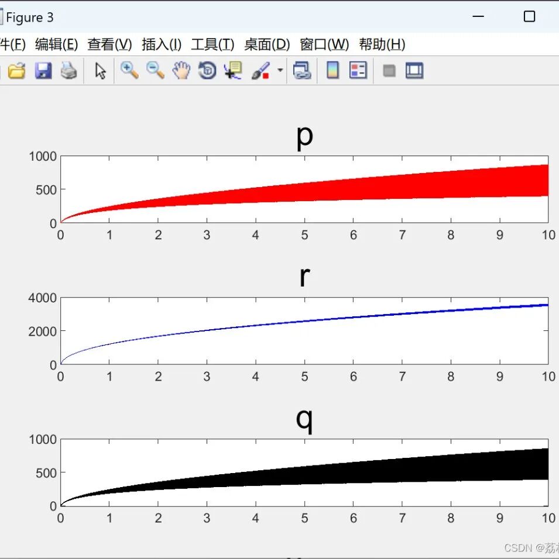Print the figure using printer icon
This screenshot has width=559, height=559.
68,70
